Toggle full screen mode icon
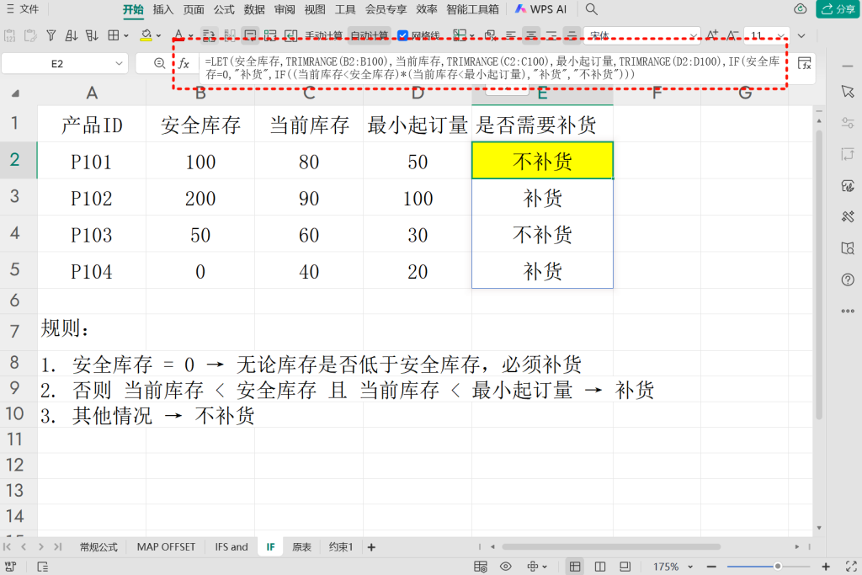 (x=851, y=567)
